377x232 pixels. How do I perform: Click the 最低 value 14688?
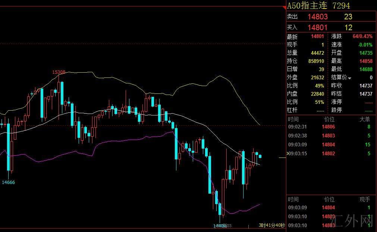[x=366, y=69]
